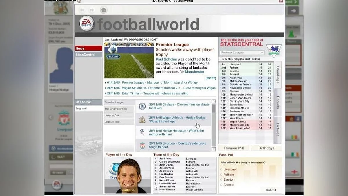
Task: Click the [MORE] link
Action: [211, 78]
